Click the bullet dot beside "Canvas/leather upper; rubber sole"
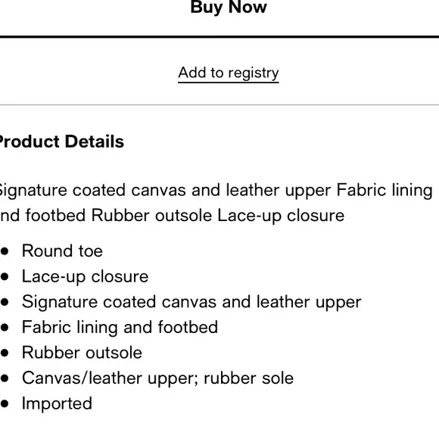 point(5,378)
